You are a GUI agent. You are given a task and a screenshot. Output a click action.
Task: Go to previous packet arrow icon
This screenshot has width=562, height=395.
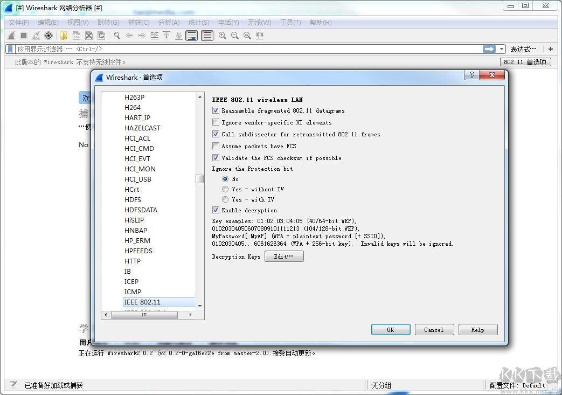129,36
